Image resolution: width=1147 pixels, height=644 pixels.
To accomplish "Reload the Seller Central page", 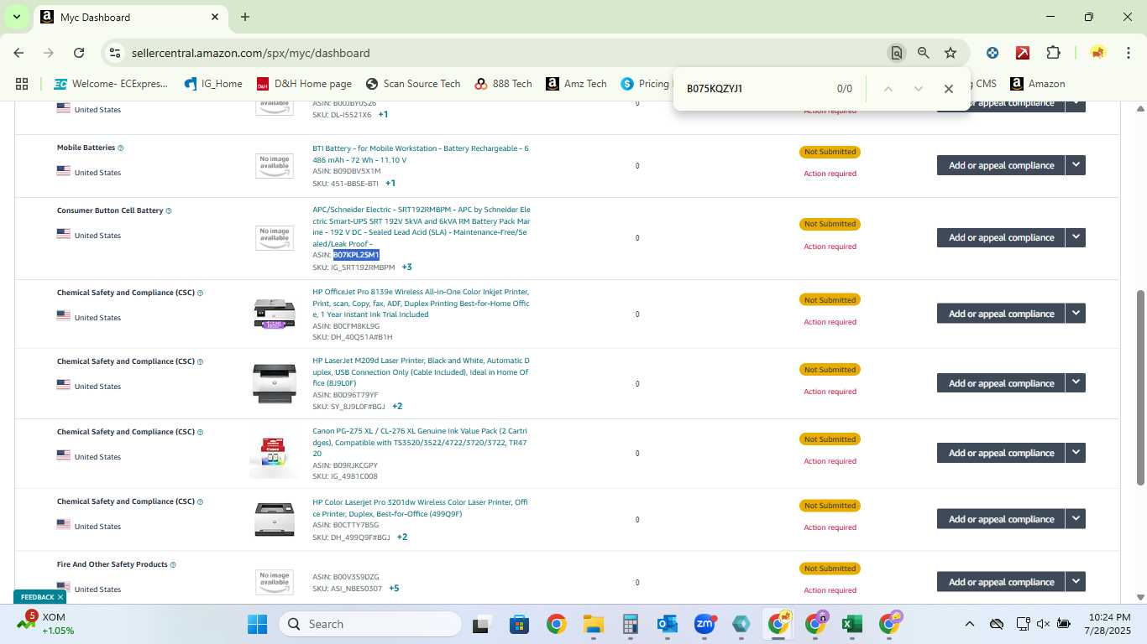I will pos(79,53).
